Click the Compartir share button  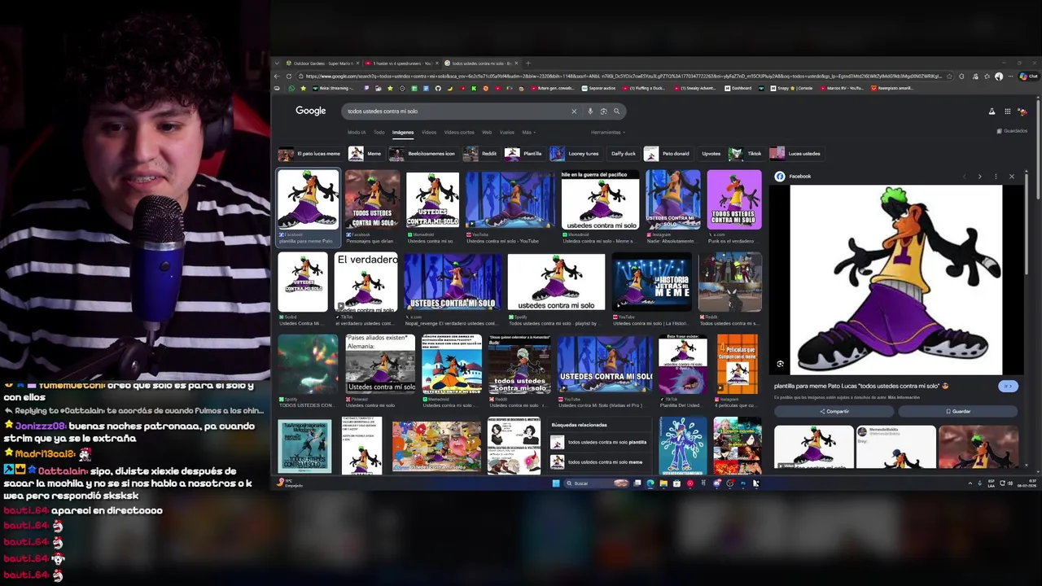834,412
